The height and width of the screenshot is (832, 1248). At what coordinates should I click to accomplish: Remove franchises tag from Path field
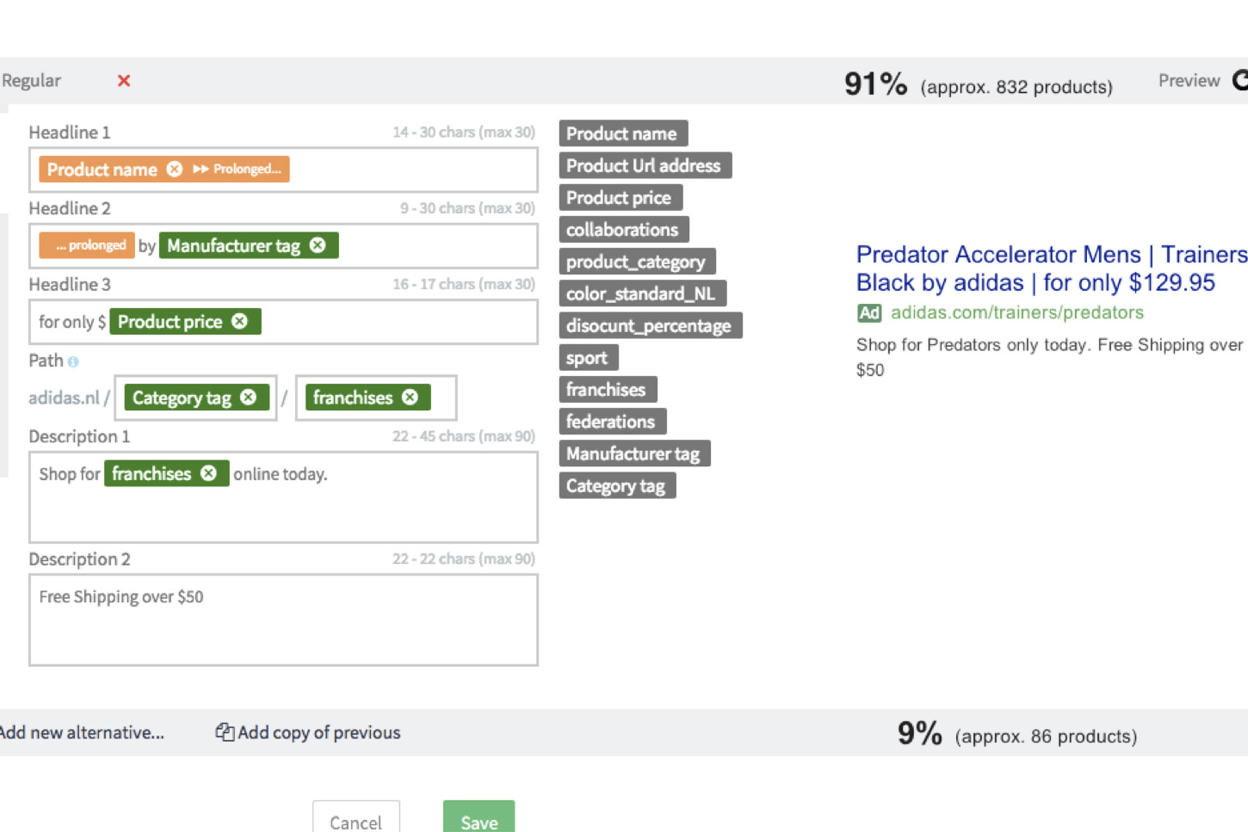point(410,397)
